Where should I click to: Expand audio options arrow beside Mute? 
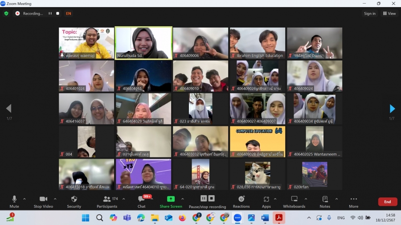coord(25,199)
